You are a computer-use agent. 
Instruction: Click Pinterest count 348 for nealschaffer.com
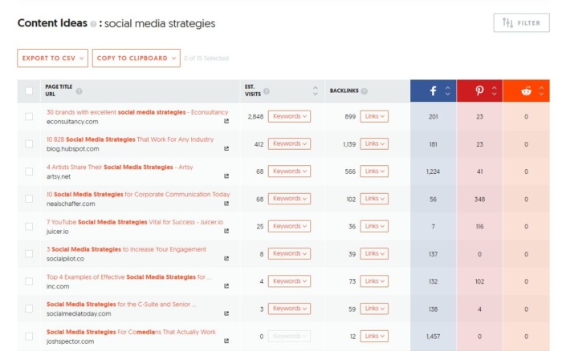[x=479, y=199]
